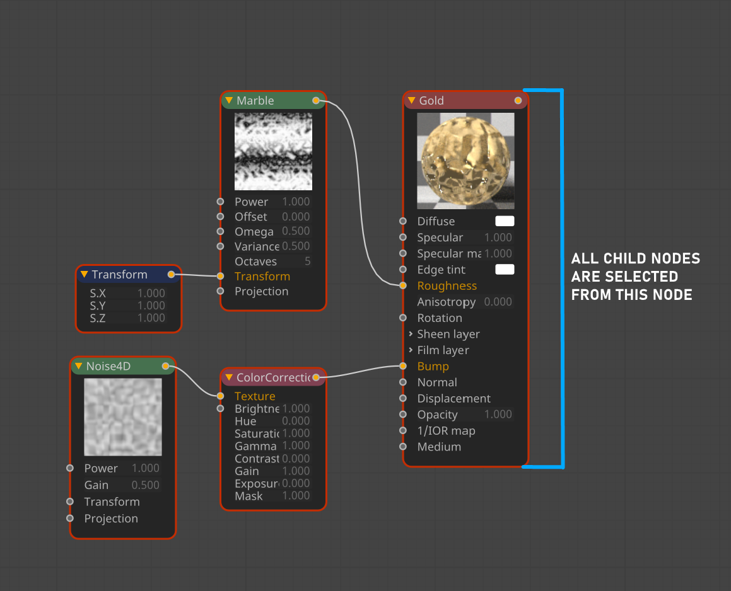Click the Gold Opacity value field
Viewport: 731px width, 591px height.
498,415
